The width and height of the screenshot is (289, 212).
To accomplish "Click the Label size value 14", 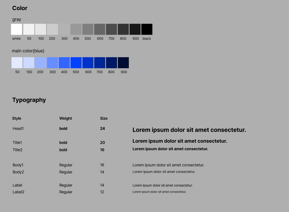I will [x=102, y=185].
